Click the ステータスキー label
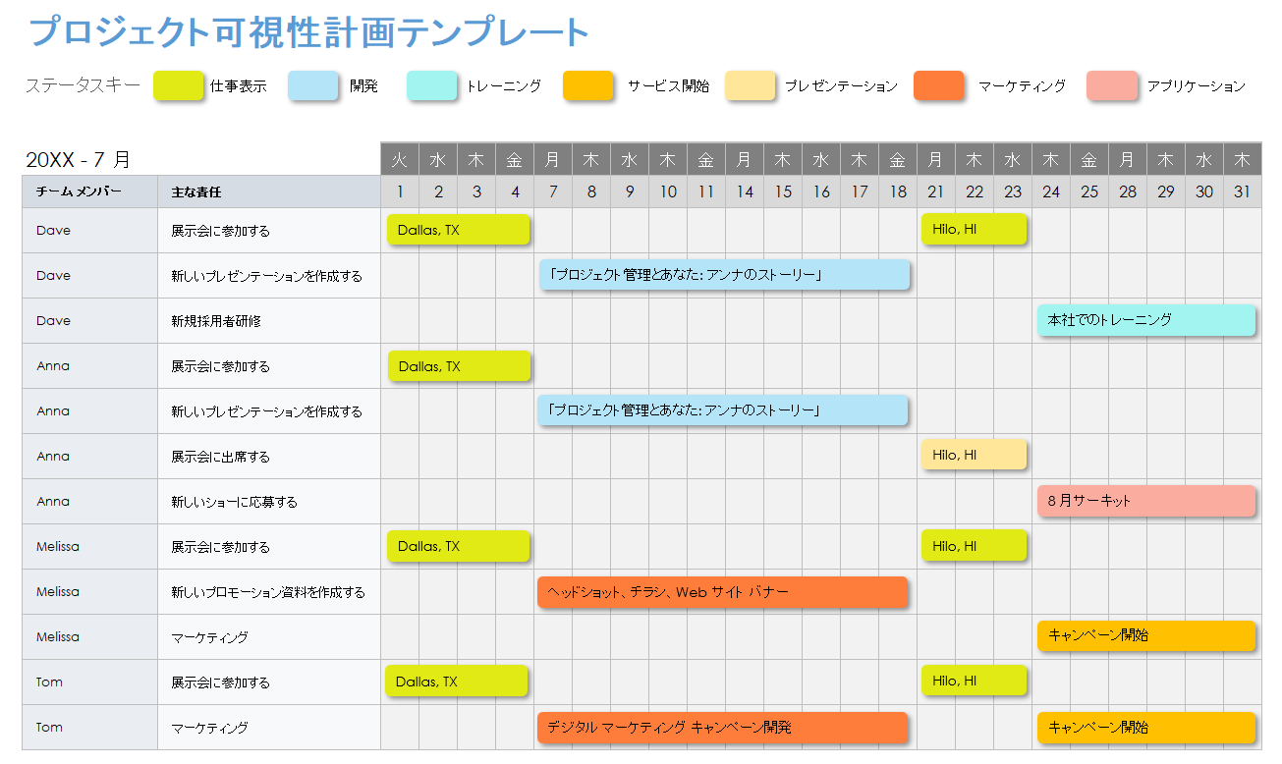Viewport: 1282px width, 764px height. click(x=83, y=85)
